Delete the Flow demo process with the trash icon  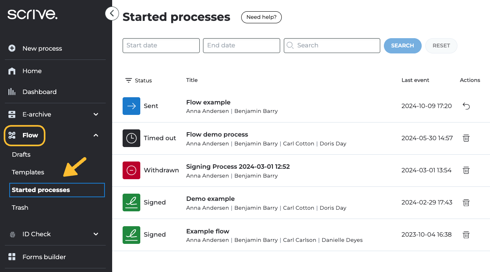(x=466, y=138)
